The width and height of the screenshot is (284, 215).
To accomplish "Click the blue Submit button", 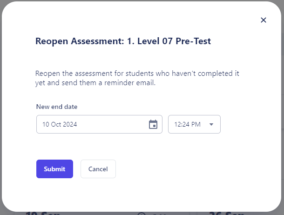I will pos(54,169).
